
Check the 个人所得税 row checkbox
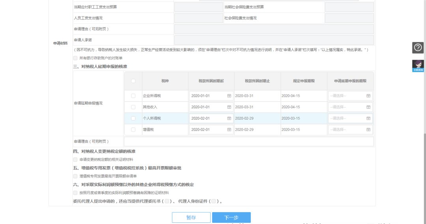133,118
